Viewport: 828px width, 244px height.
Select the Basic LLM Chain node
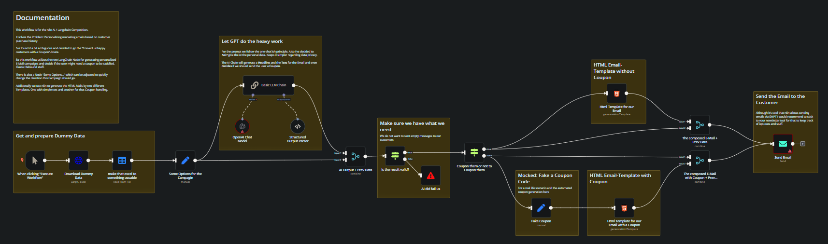(268, 85)
